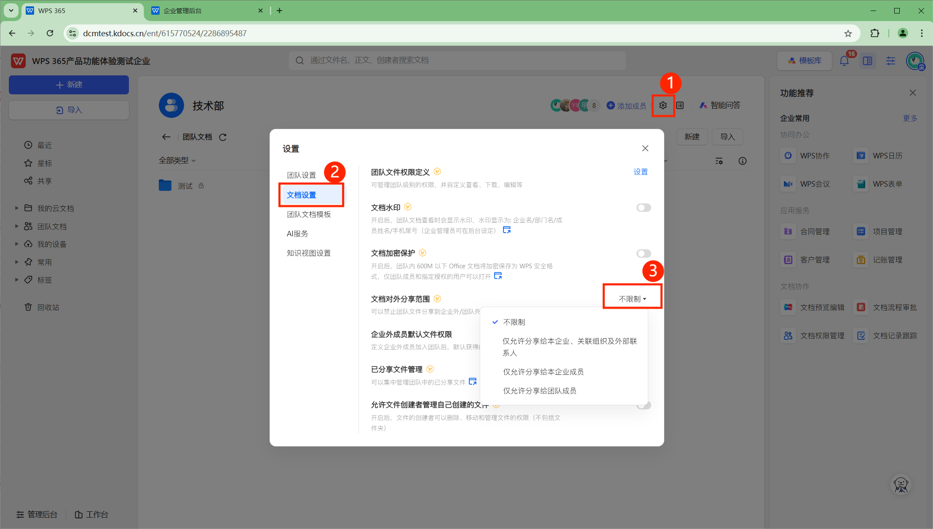Open WPS日历 app
Screen dimensions: 933x529
878,156
